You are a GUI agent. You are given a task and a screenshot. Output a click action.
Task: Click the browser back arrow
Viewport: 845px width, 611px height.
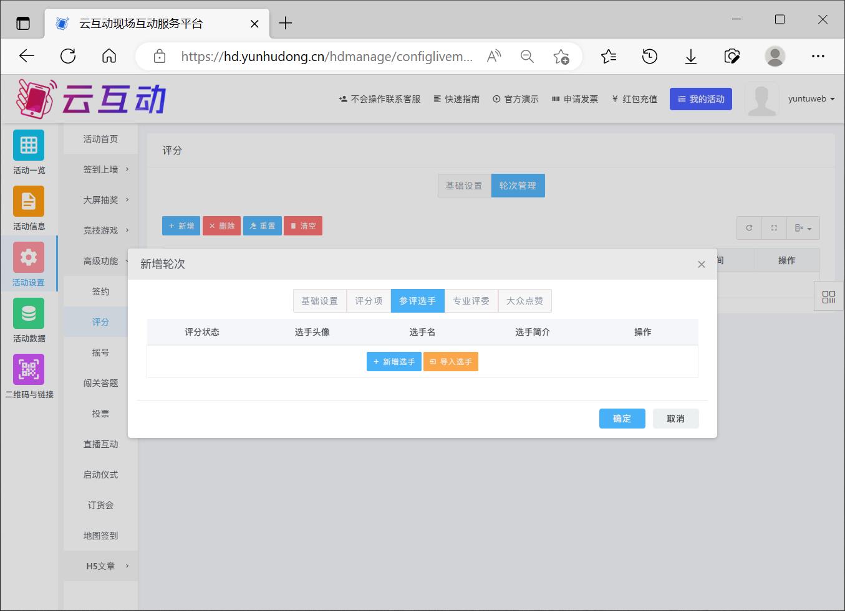pos(27,56)
